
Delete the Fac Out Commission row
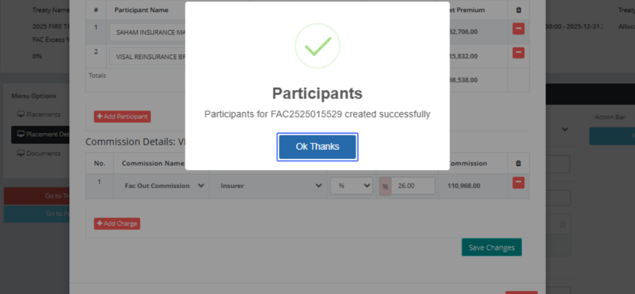(518, 182)
